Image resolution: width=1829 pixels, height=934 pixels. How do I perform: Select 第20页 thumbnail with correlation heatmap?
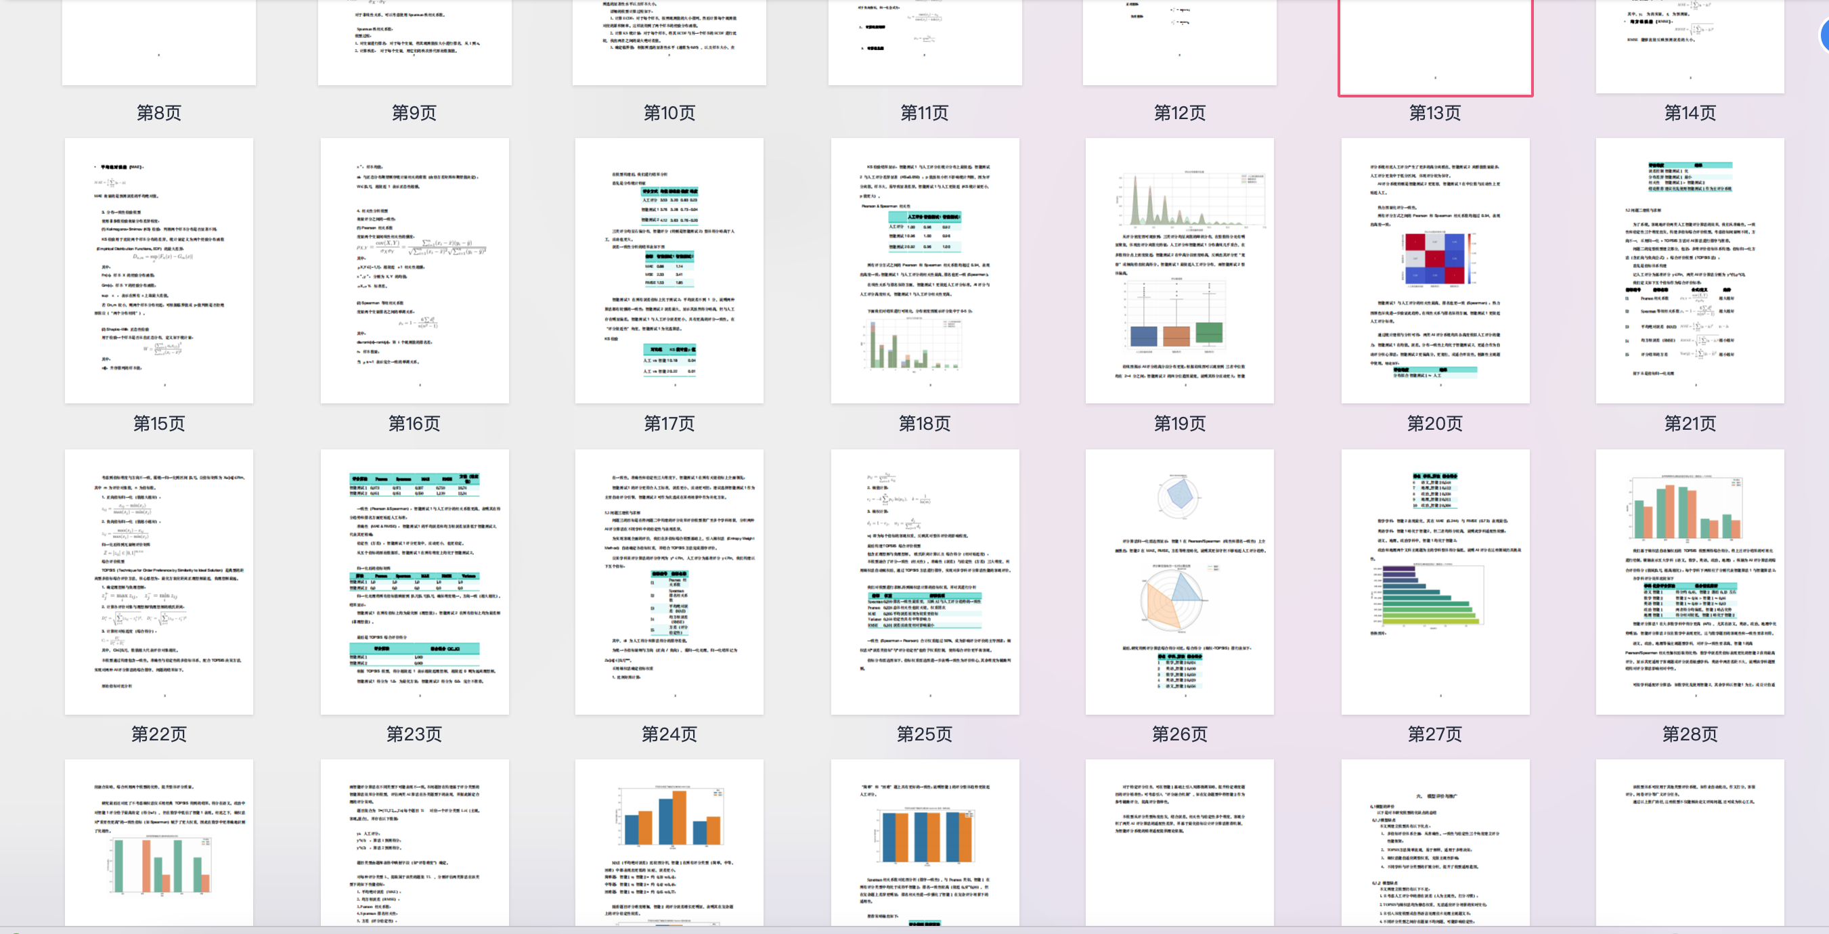pyautogui.click(x=1435, y=271)
